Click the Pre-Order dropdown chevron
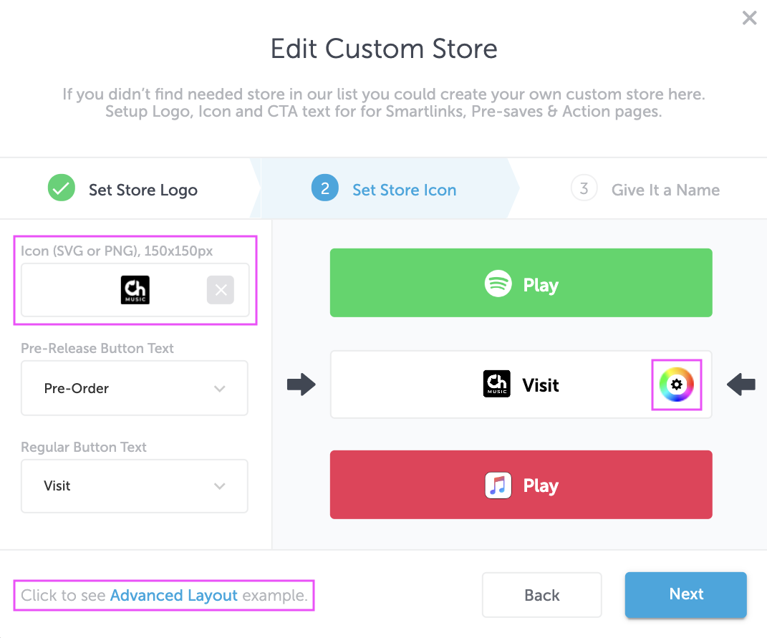Viewport: 767px width, 638px height. pyautogui.click(x=220, y=389)
